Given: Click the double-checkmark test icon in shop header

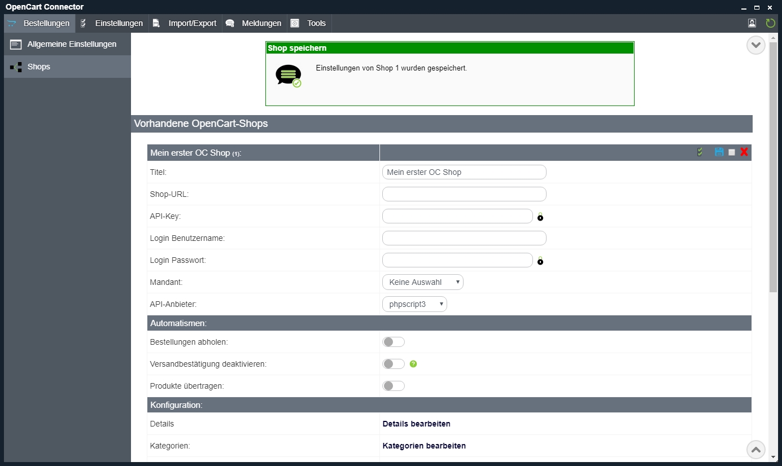Looking at the screenshot, I should point(700,152).
